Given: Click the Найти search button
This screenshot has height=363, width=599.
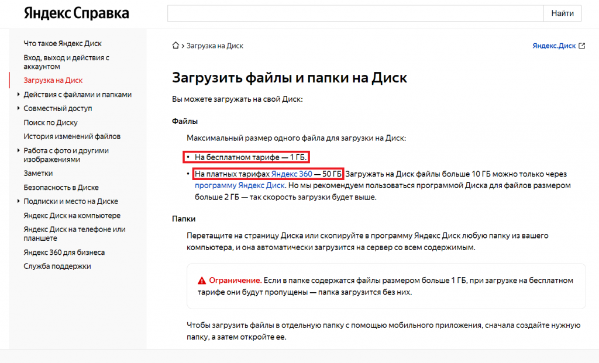Looking at the screenshot, I should tap(562, 13).
